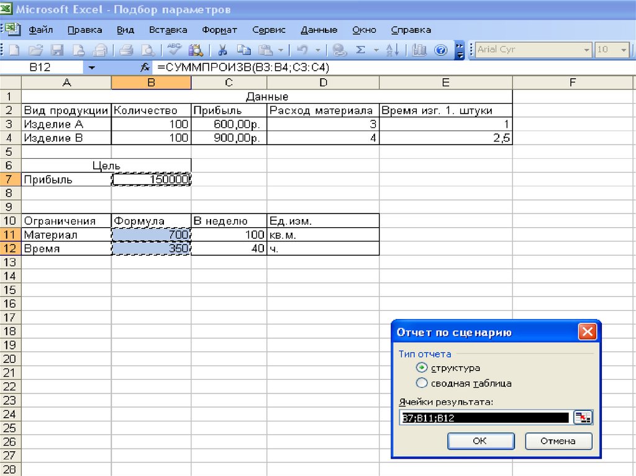Open the Справка menu
The image size is (636, 476).
coord(411,30)
